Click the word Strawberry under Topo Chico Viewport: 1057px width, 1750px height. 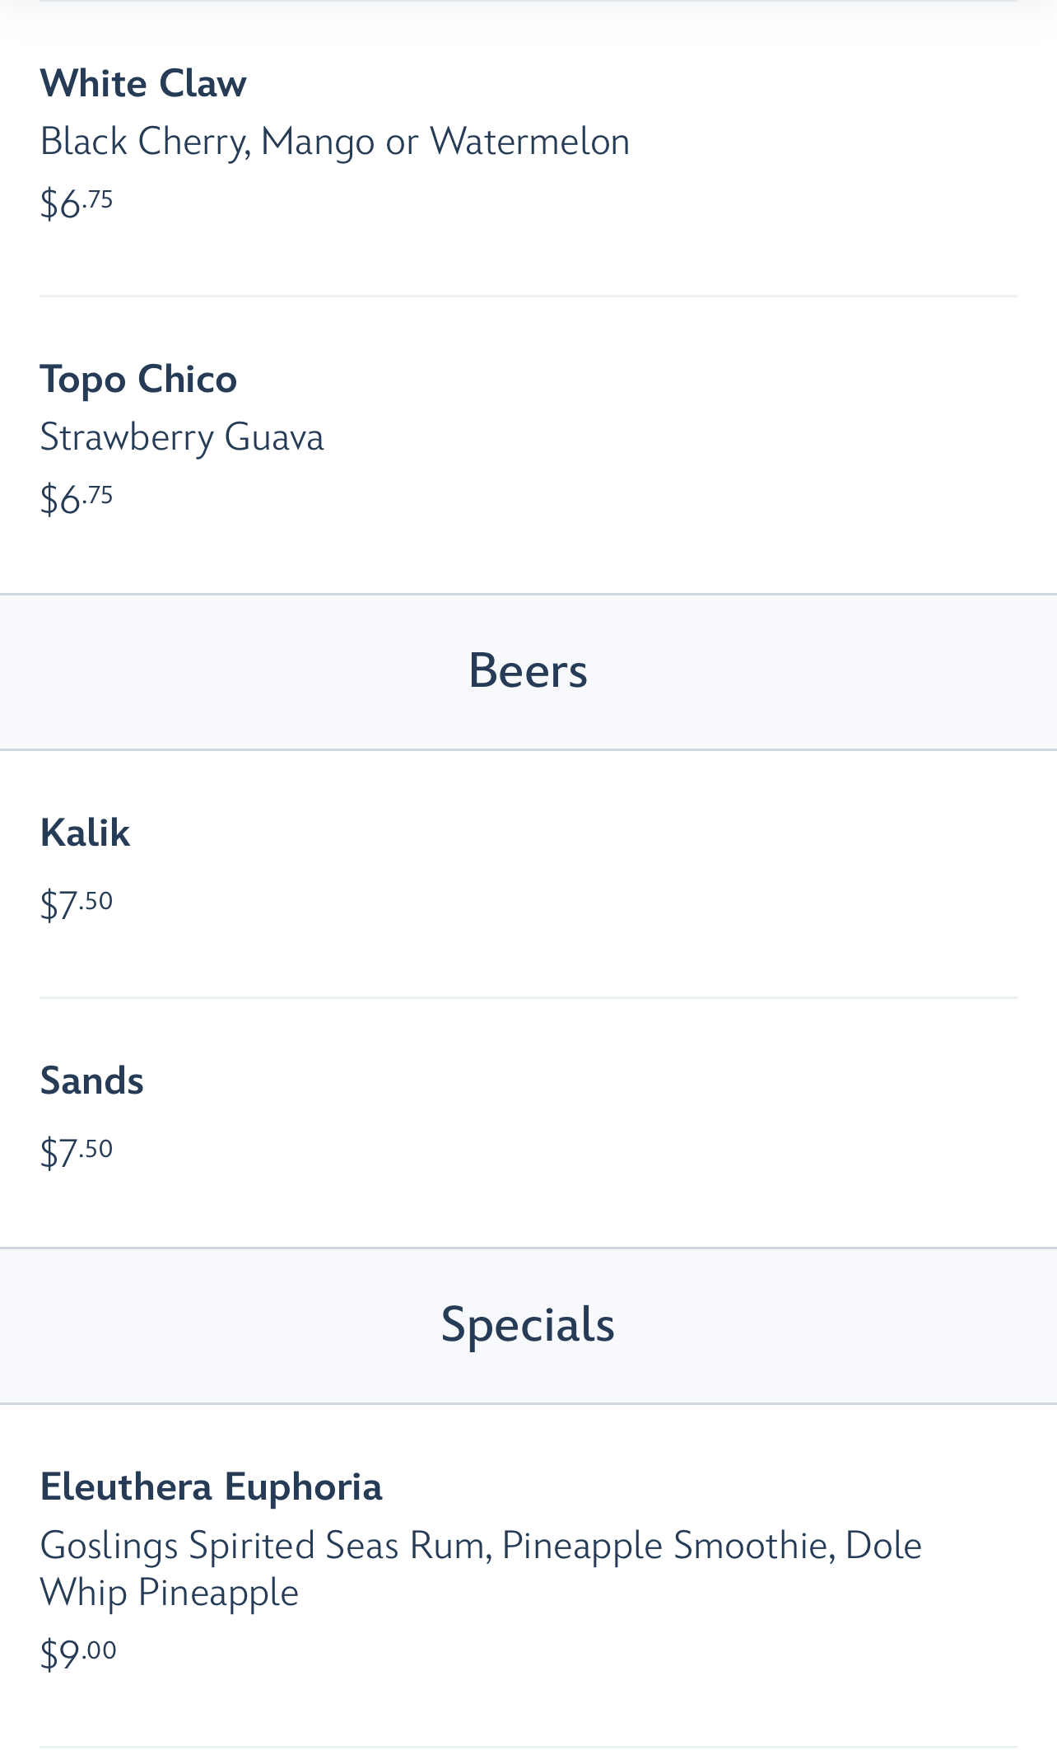[126, 436]
